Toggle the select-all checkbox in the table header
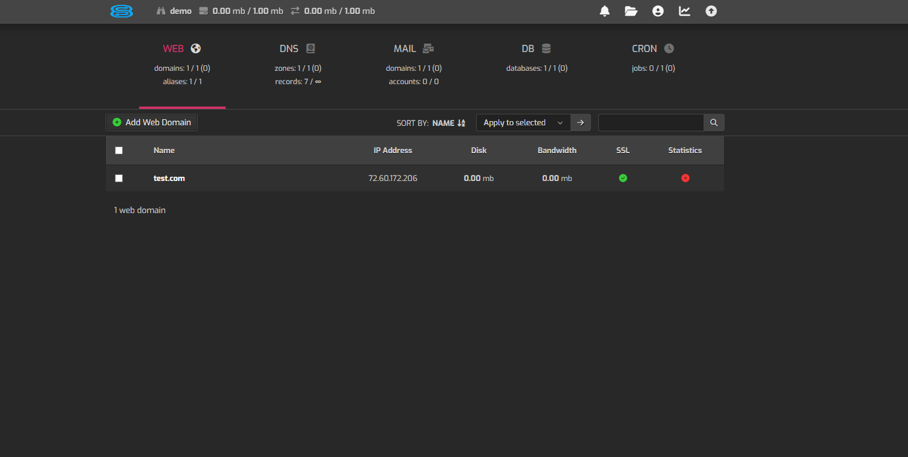The image size is (908, 457). click(x=119, y=150)
